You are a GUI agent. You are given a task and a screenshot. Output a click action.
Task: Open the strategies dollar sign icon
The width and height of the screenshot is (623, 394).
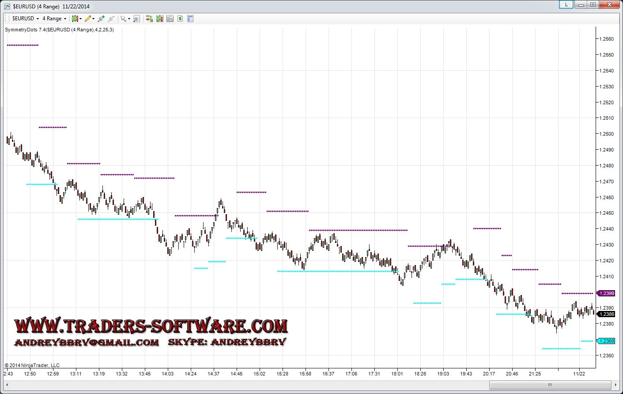point(180,19)
